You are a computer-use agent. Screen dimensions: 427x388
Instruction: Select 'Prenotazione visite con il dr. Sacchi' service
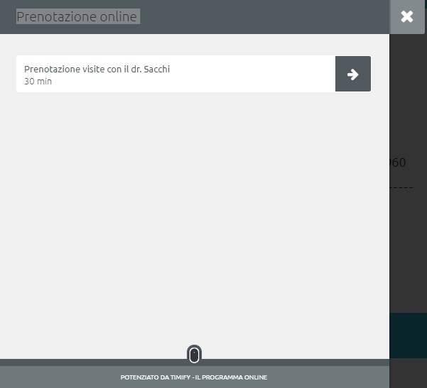click(97, 70)
